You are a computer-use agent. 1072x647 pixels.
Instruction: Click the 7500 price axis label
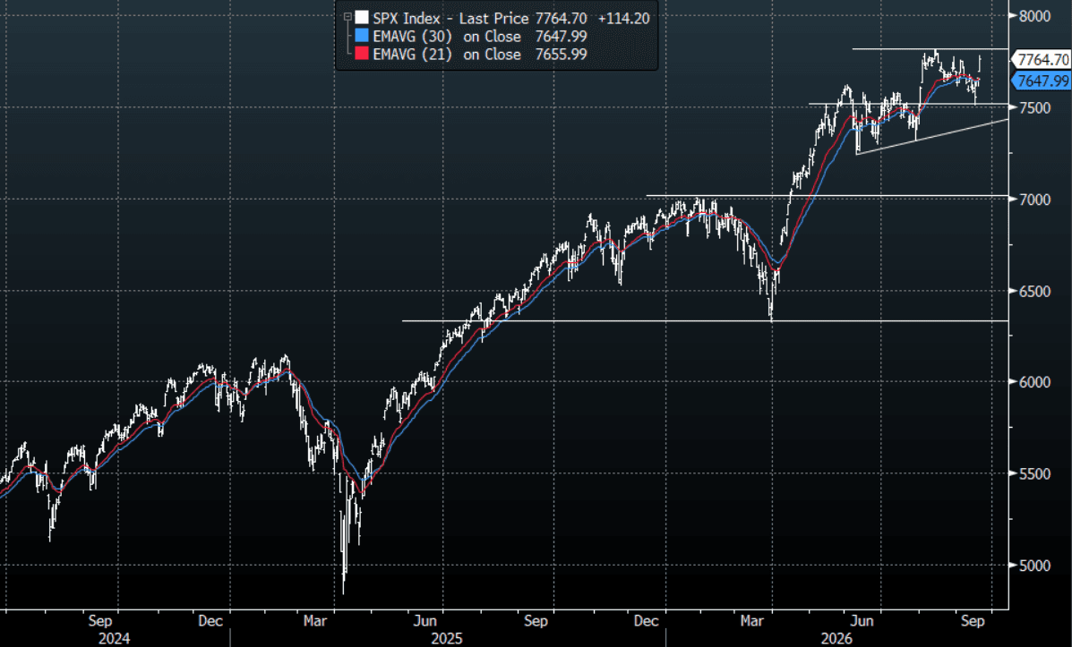tap(1034, 108)
